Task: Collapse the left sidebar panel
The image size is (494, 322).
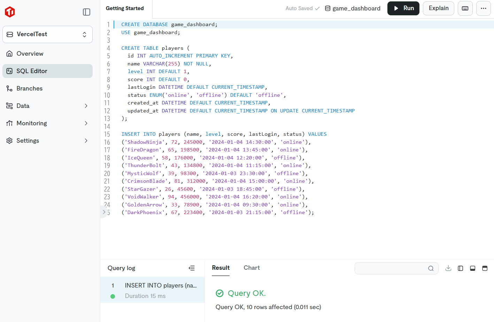Action: [x=86, y=12]
